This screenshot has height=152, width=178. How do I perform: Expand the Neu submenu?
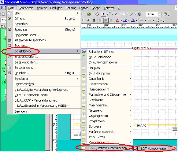44,13
